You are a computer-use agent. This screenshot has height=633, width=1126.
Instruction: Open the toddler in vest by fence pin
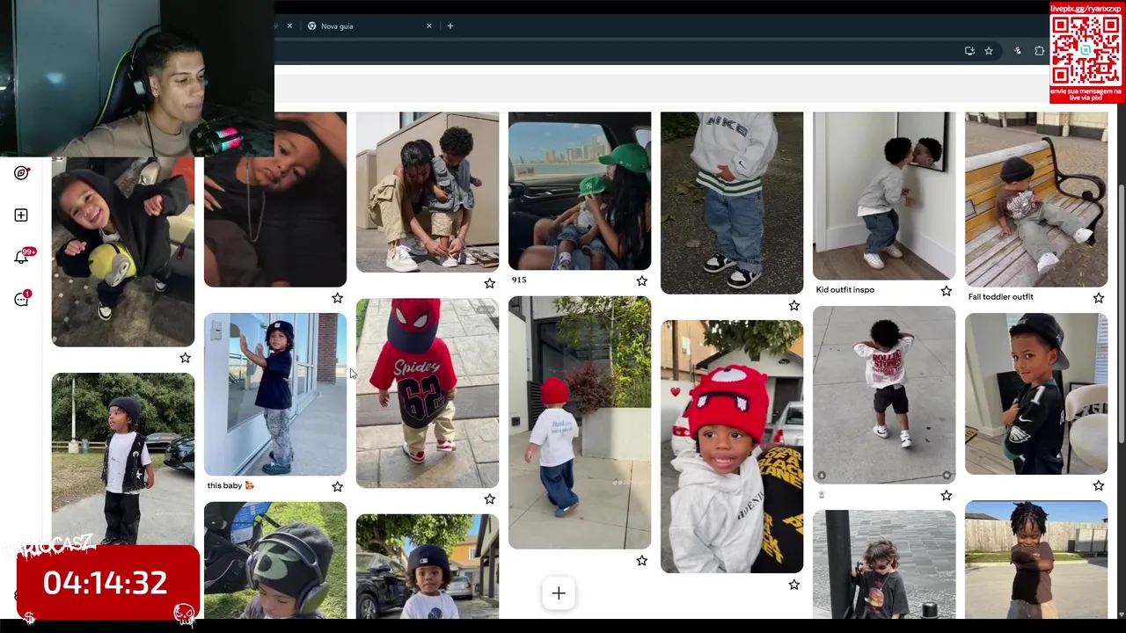123,459
